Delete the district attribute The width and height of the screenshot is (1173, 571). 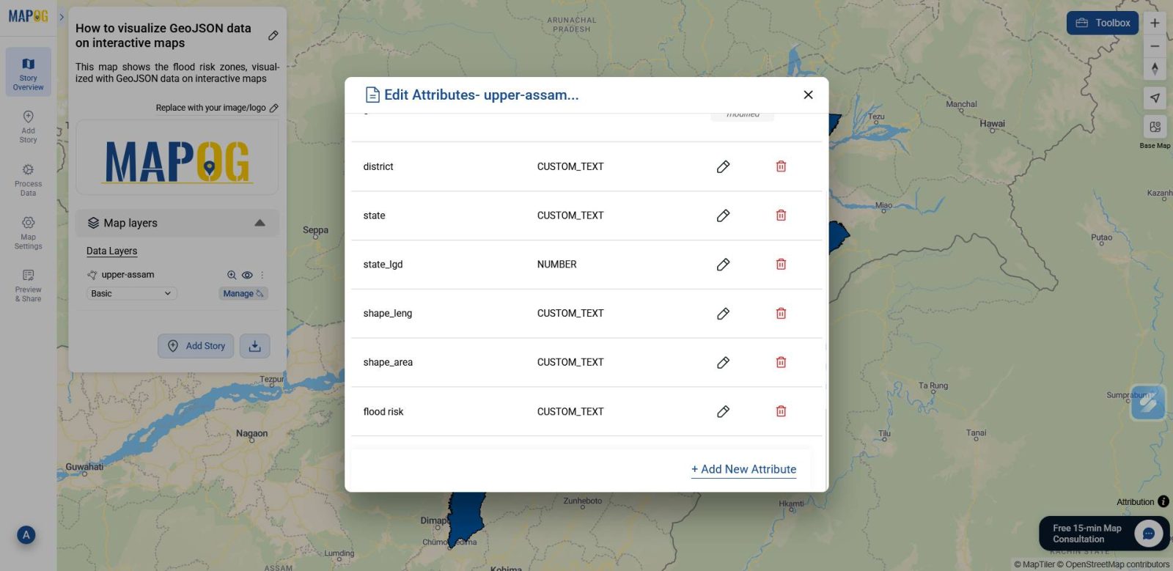(781, 166)
